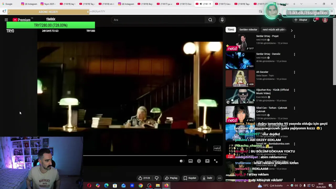The width and height of the screenshot is (336, 189).
Task: Open Microsoft Store from taskbar
Action: (115, 186)
